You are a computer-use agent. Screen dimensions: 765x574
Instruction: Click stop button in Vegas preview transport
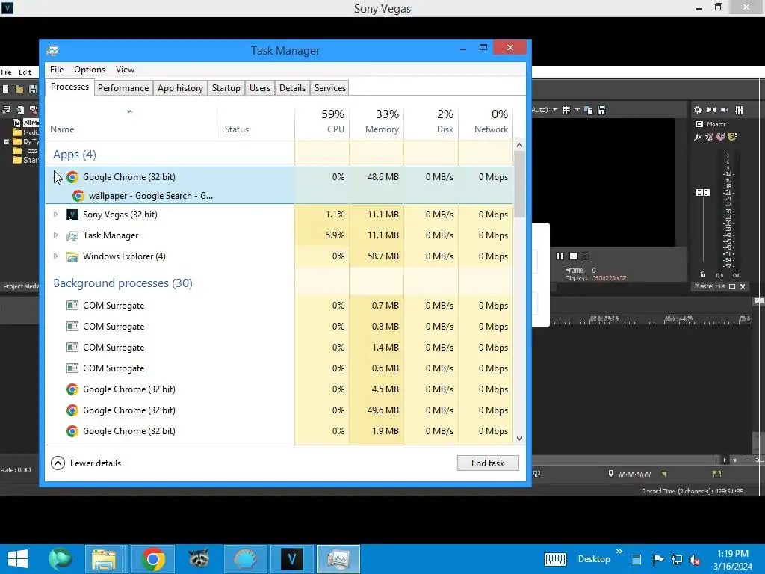tap(574, 256)
